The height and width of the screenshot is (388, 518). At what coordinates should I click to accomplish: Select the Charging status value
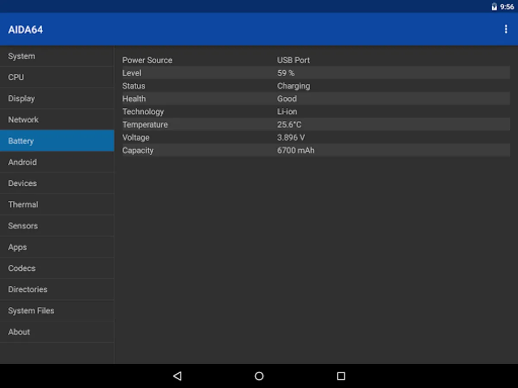click(294, 86)
